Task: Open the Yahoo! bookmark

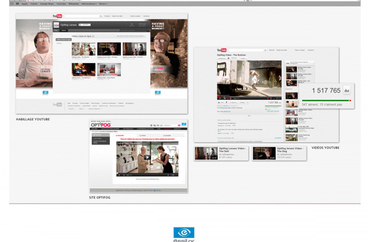Action: click(x=34, y=4)
